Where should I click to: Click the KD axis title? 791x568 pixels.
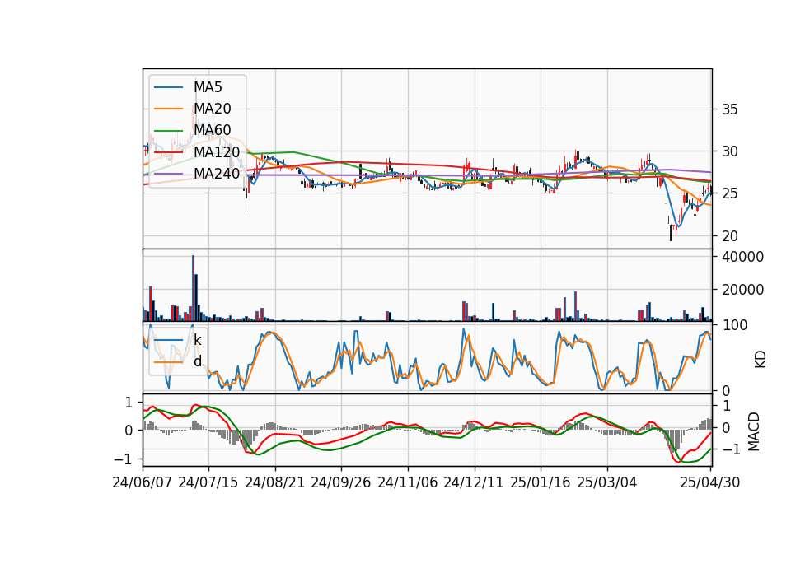point(761,360)
